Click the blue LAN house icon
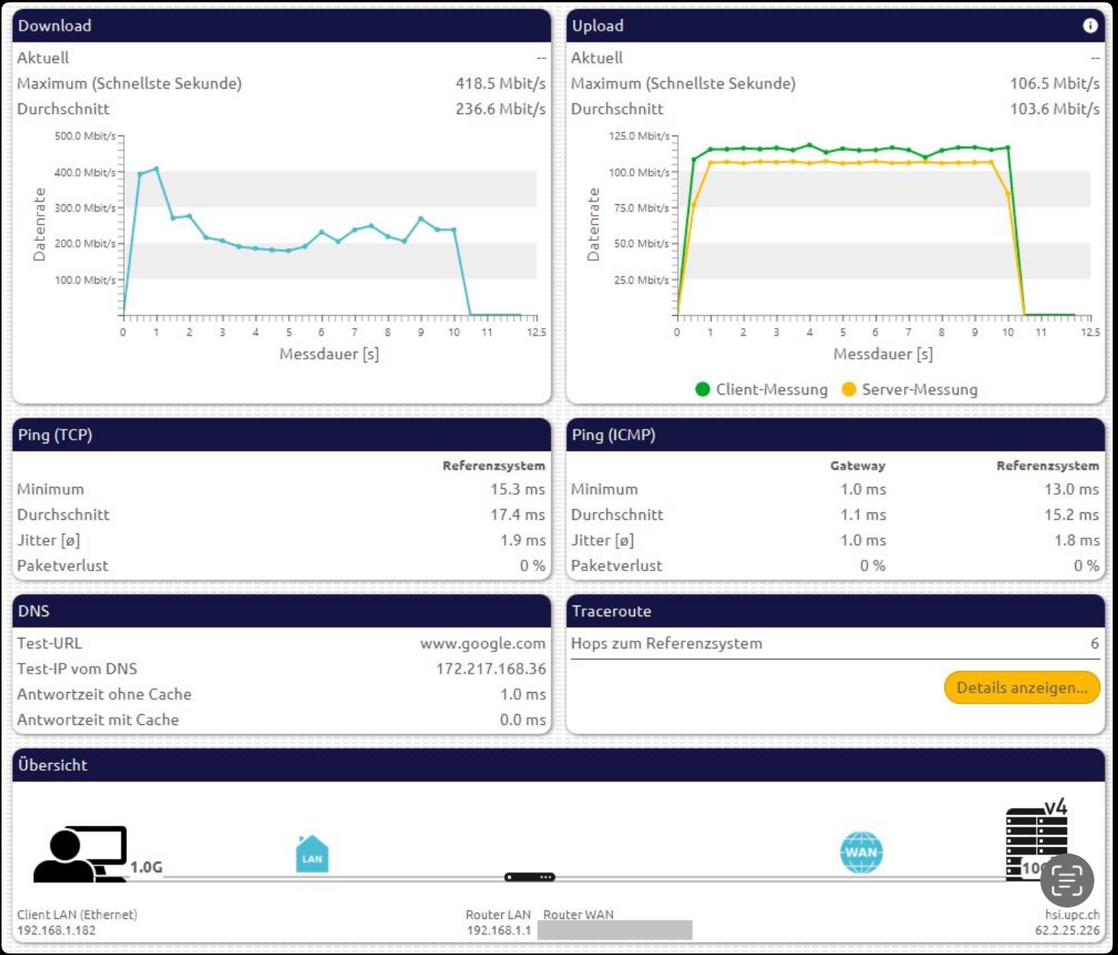The width and height of the screenshot is (1118, 955). (312, 854)
